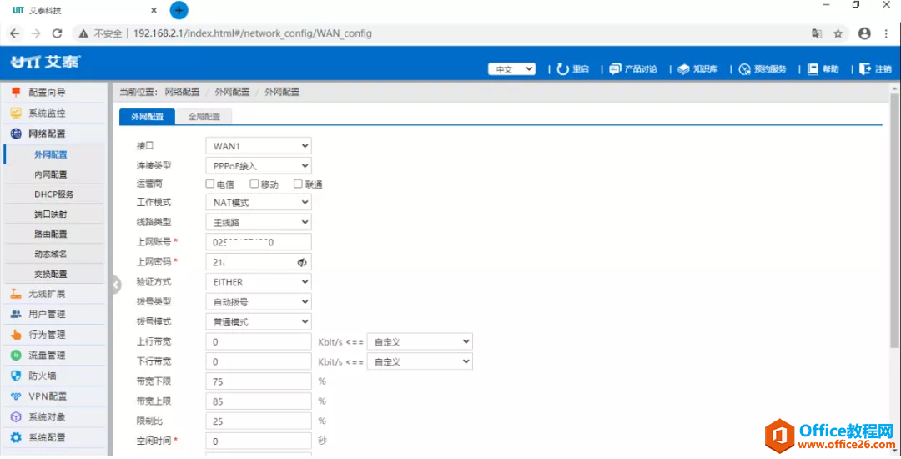Open the 配置向导 flag icon
The height and width of the screenshot is (459, 901).
tap(16, 93)
